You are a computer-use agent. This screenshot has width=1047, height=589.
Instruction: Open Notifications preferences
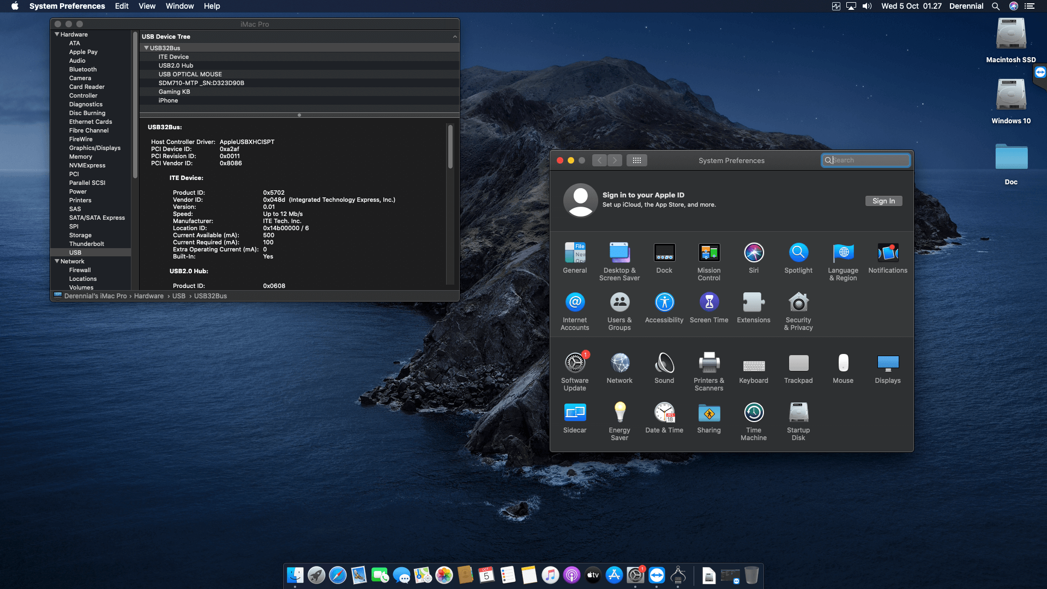[x=888, y=253]
